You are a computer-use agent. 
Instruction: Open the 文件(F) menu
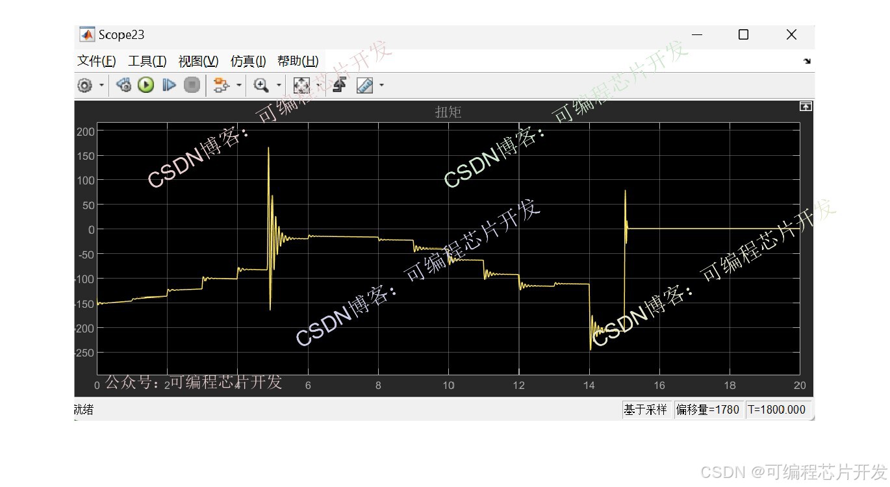[96, 61]
